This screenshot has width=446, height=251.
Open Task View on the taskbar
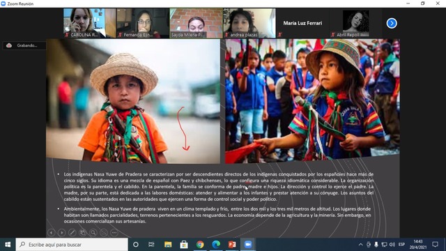(151, 245)
